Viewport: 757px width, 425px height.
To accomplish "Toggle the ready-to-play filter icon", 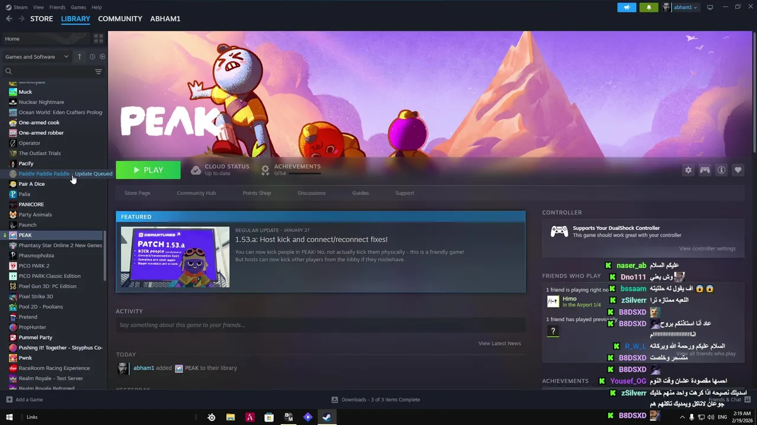I will coord(102,57).
